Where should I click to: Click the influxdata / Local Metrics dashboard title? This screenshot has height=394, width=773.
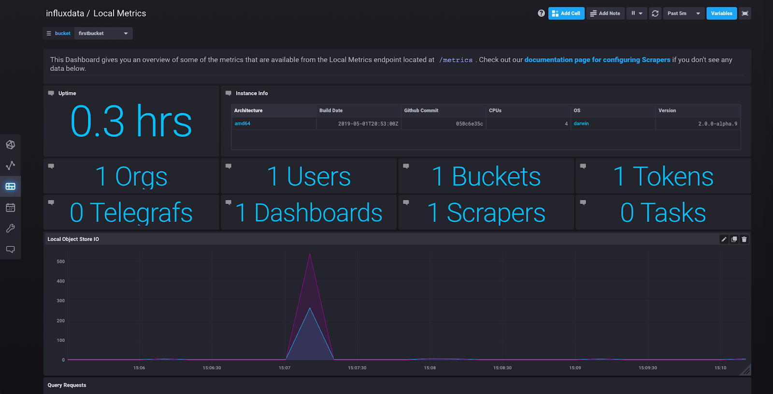(96, 14)
